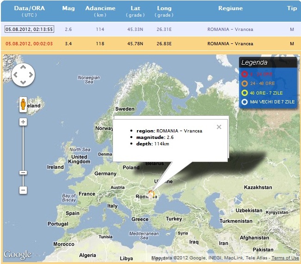
Task: Click the green 48 ORE - 7 ZILE legend circle
Action: (x=245, y=93)
